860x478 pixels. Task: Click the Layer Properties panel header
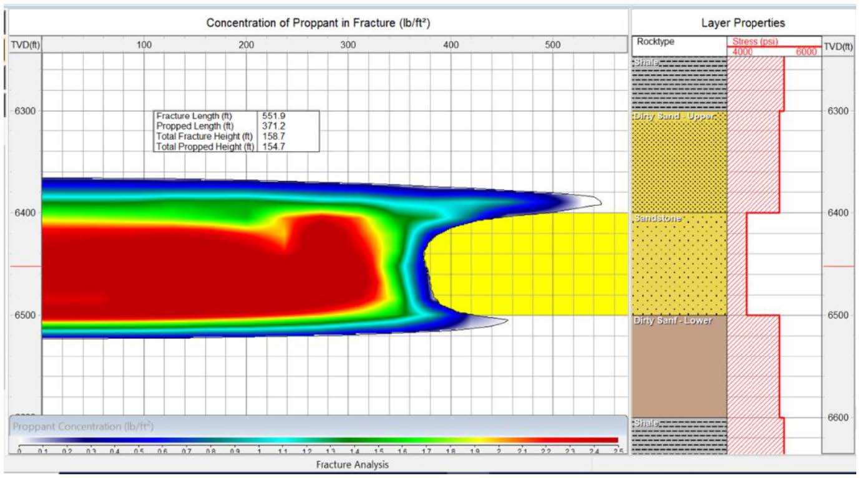click(743, 21)
